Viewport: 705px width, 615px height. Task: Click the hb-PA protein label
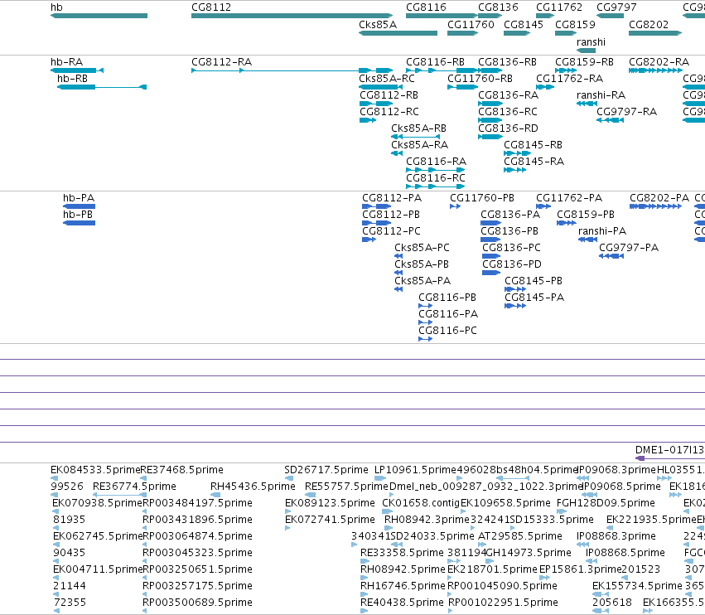pos(79,198)
